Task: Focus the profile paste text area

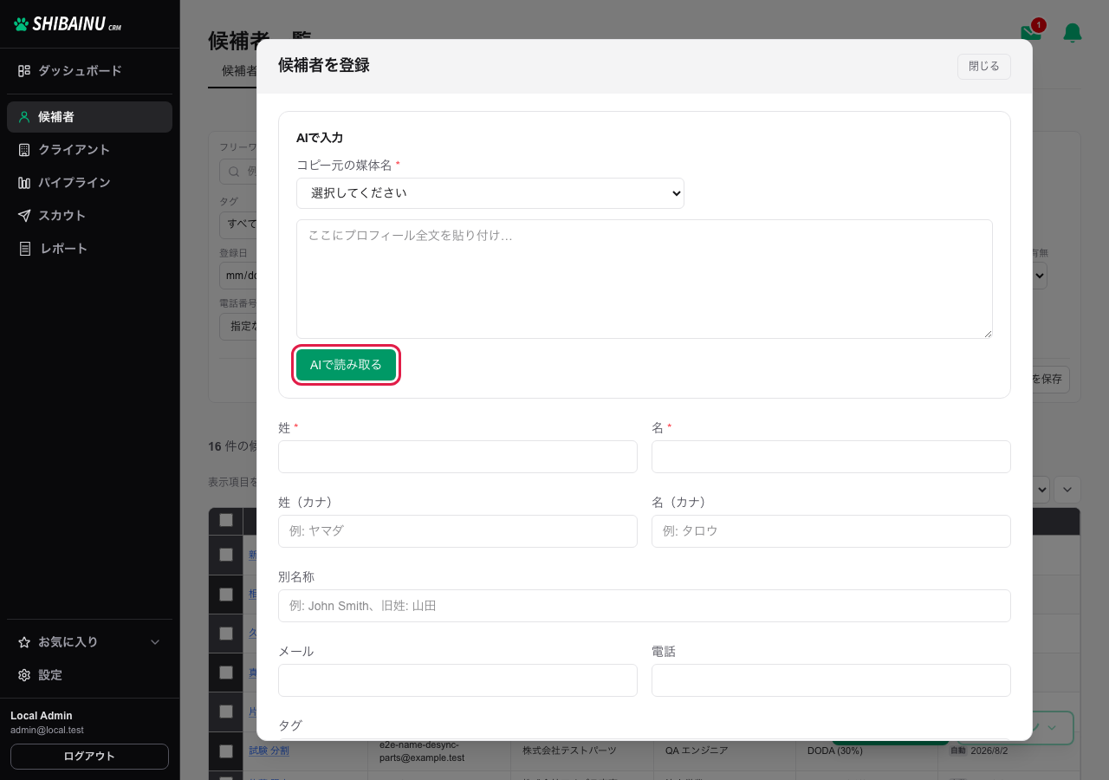Action: [645, 279]
